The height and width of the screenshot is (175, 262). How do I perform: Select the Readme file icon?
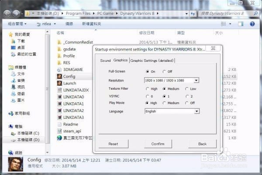[x=59, y=124]
